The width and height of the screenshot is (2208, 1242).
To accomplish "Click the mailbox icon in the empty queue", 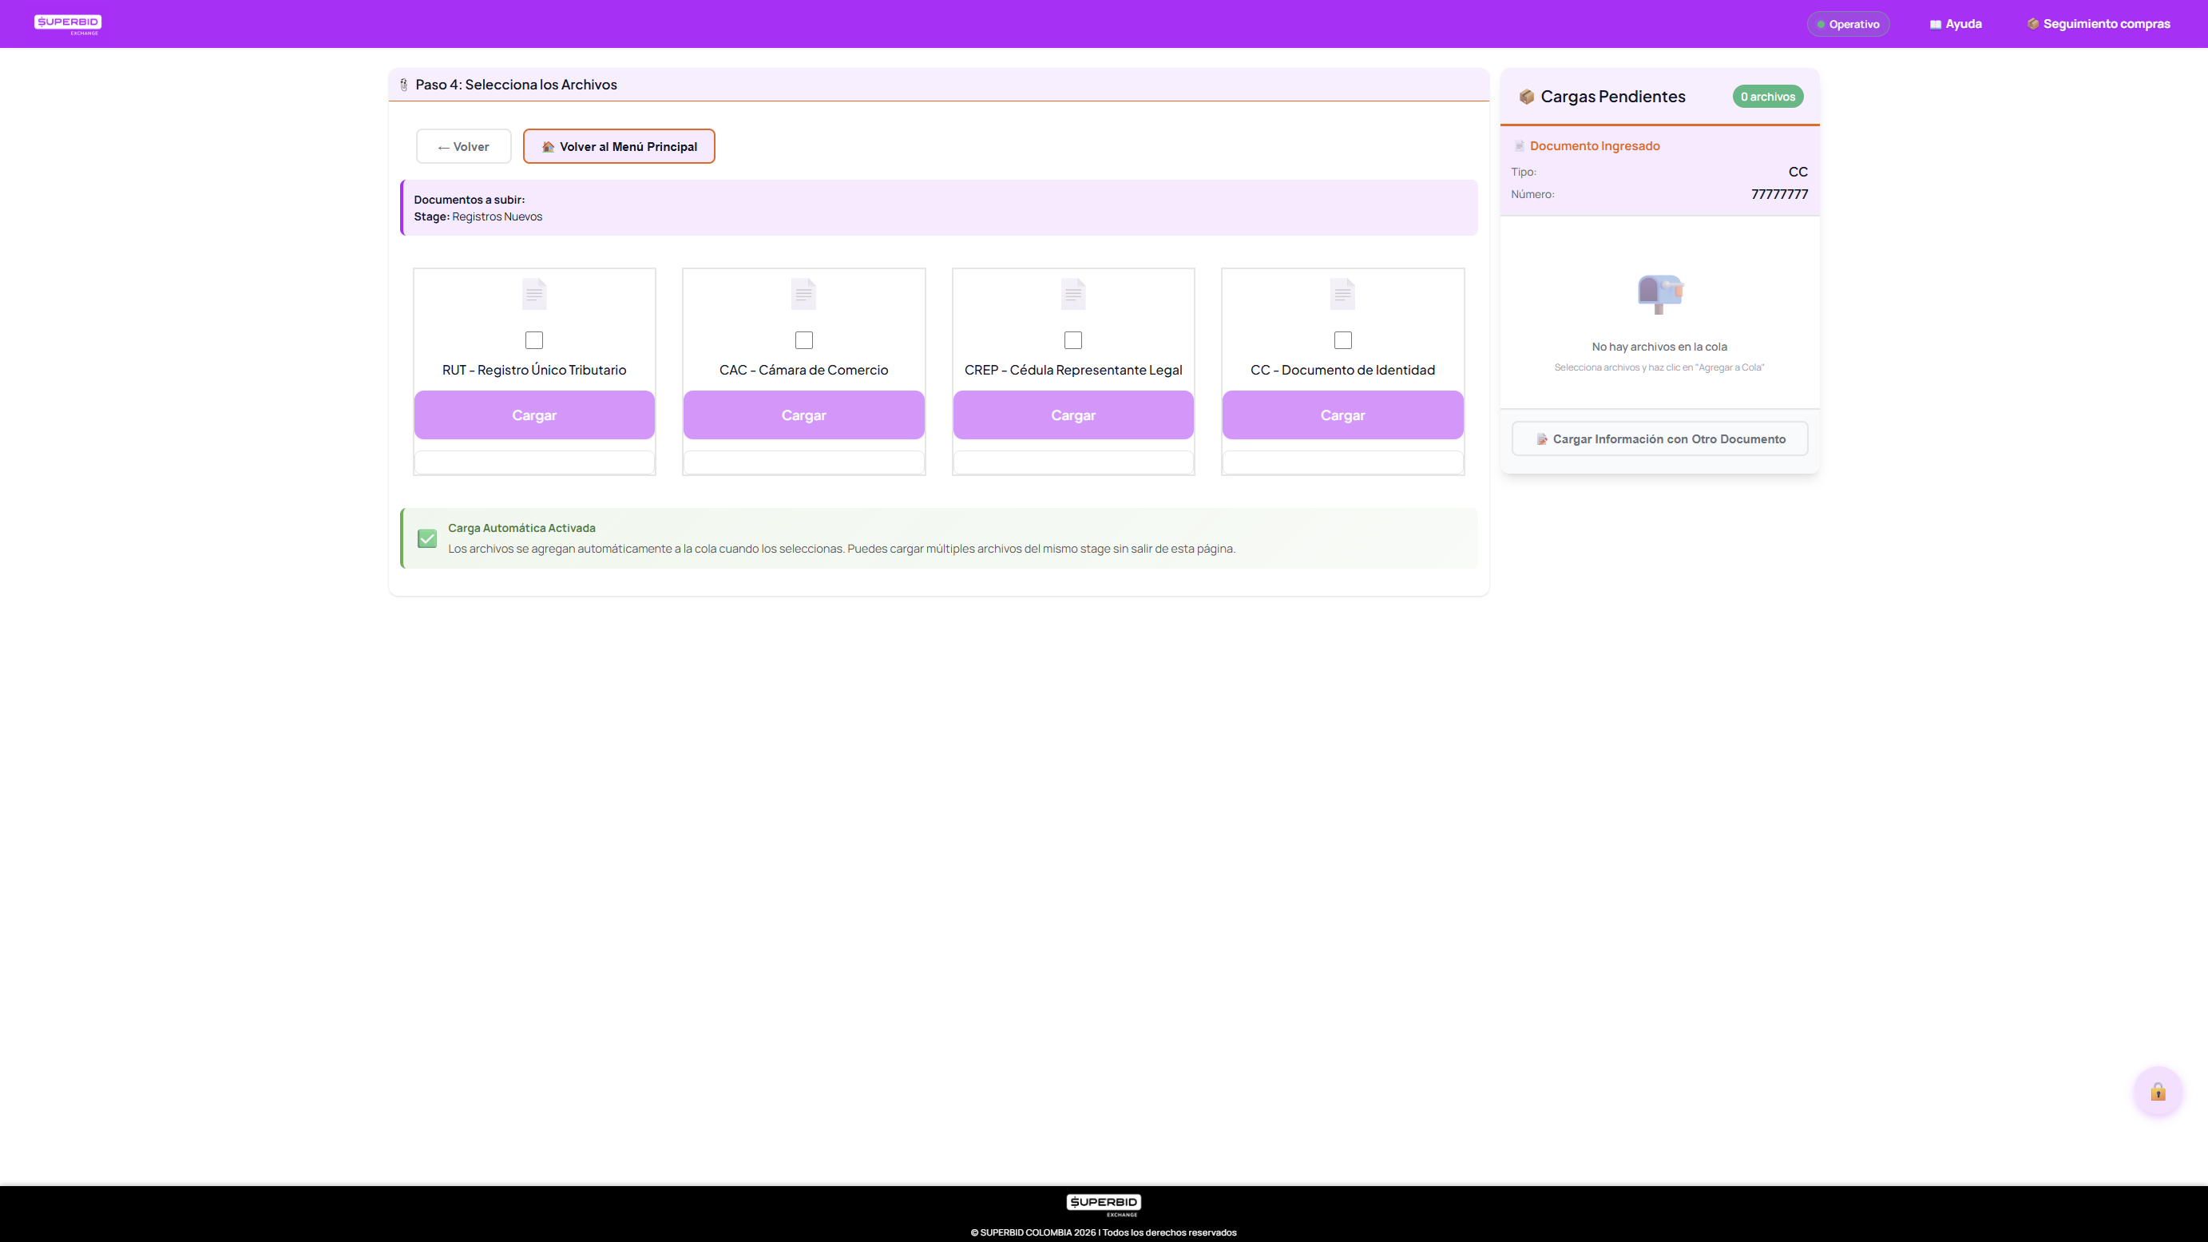I will click(1659, 294).
